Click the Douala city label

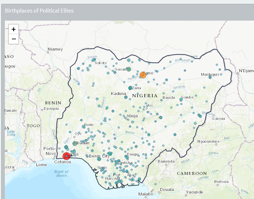pos(167,190)
